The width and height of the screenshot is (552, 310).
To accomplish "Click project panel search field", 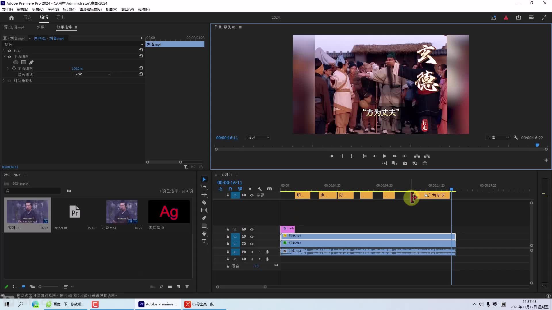I will [33, 191].
